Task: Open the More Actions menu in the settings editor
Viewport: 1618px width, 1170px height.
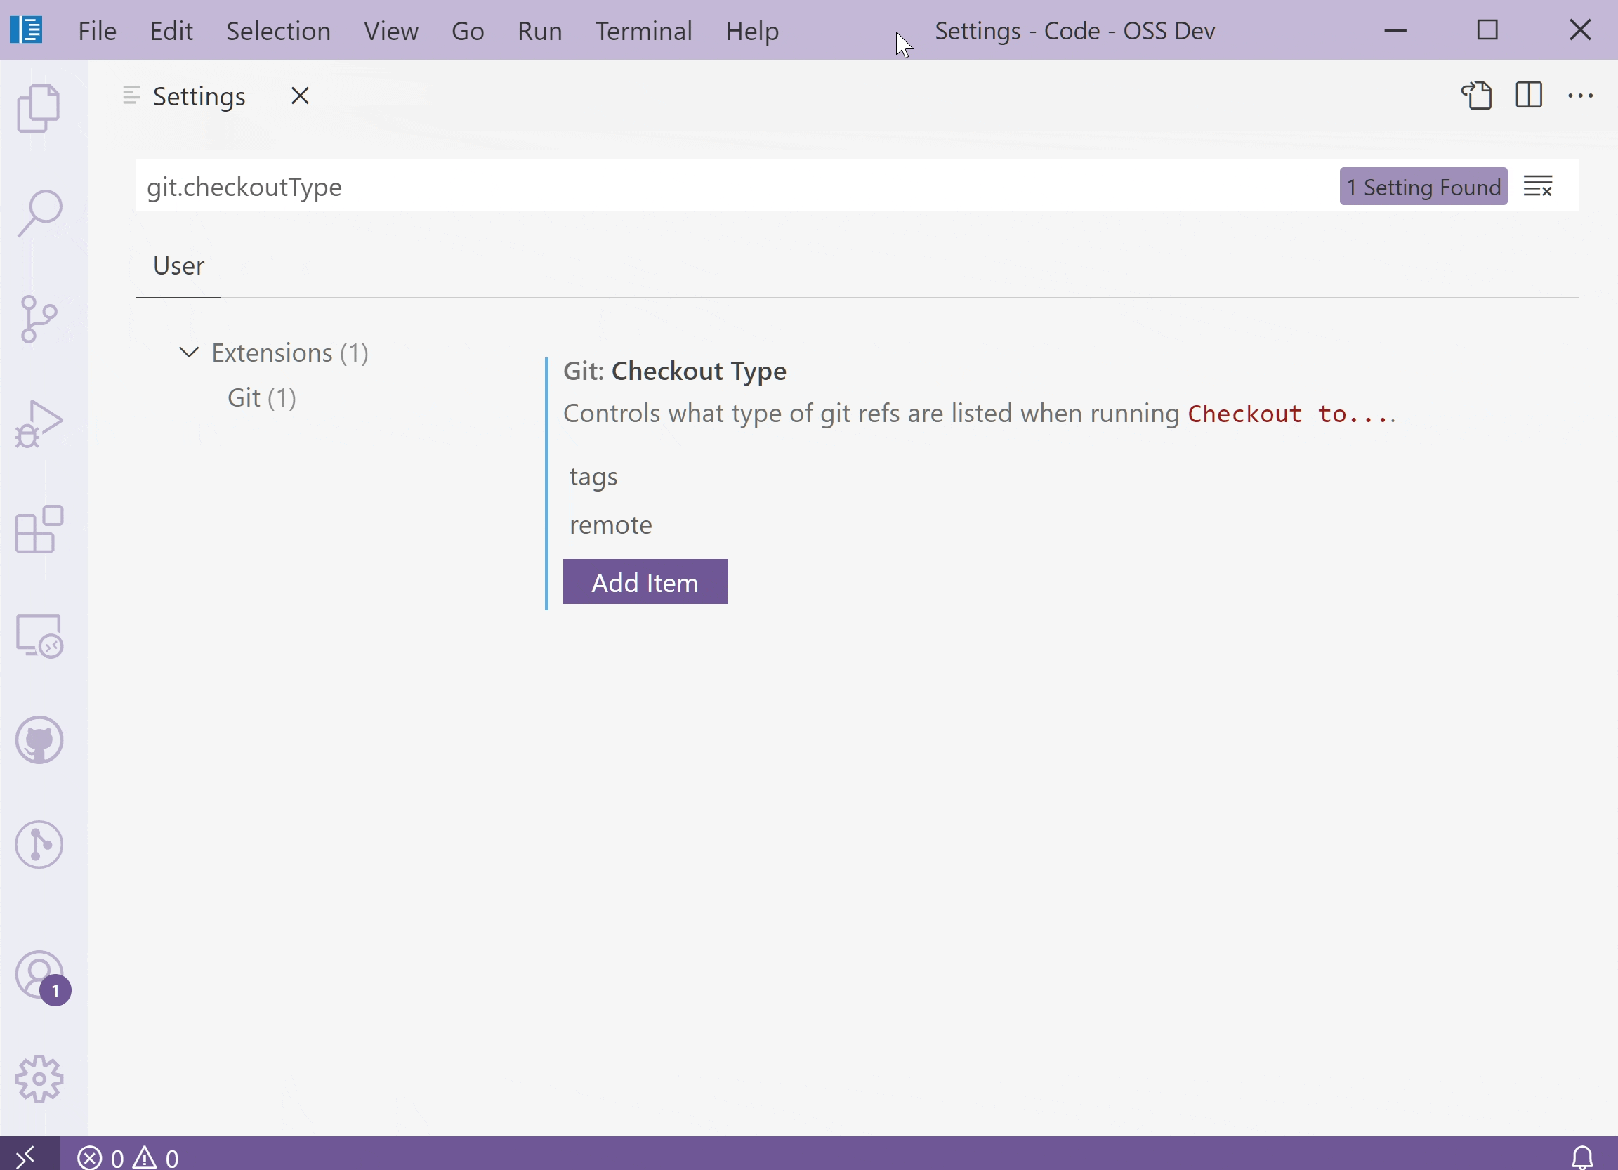Action: tap(1581, 96)
